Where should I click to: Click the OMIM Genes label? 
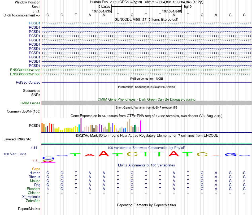[x=30, y=103]
